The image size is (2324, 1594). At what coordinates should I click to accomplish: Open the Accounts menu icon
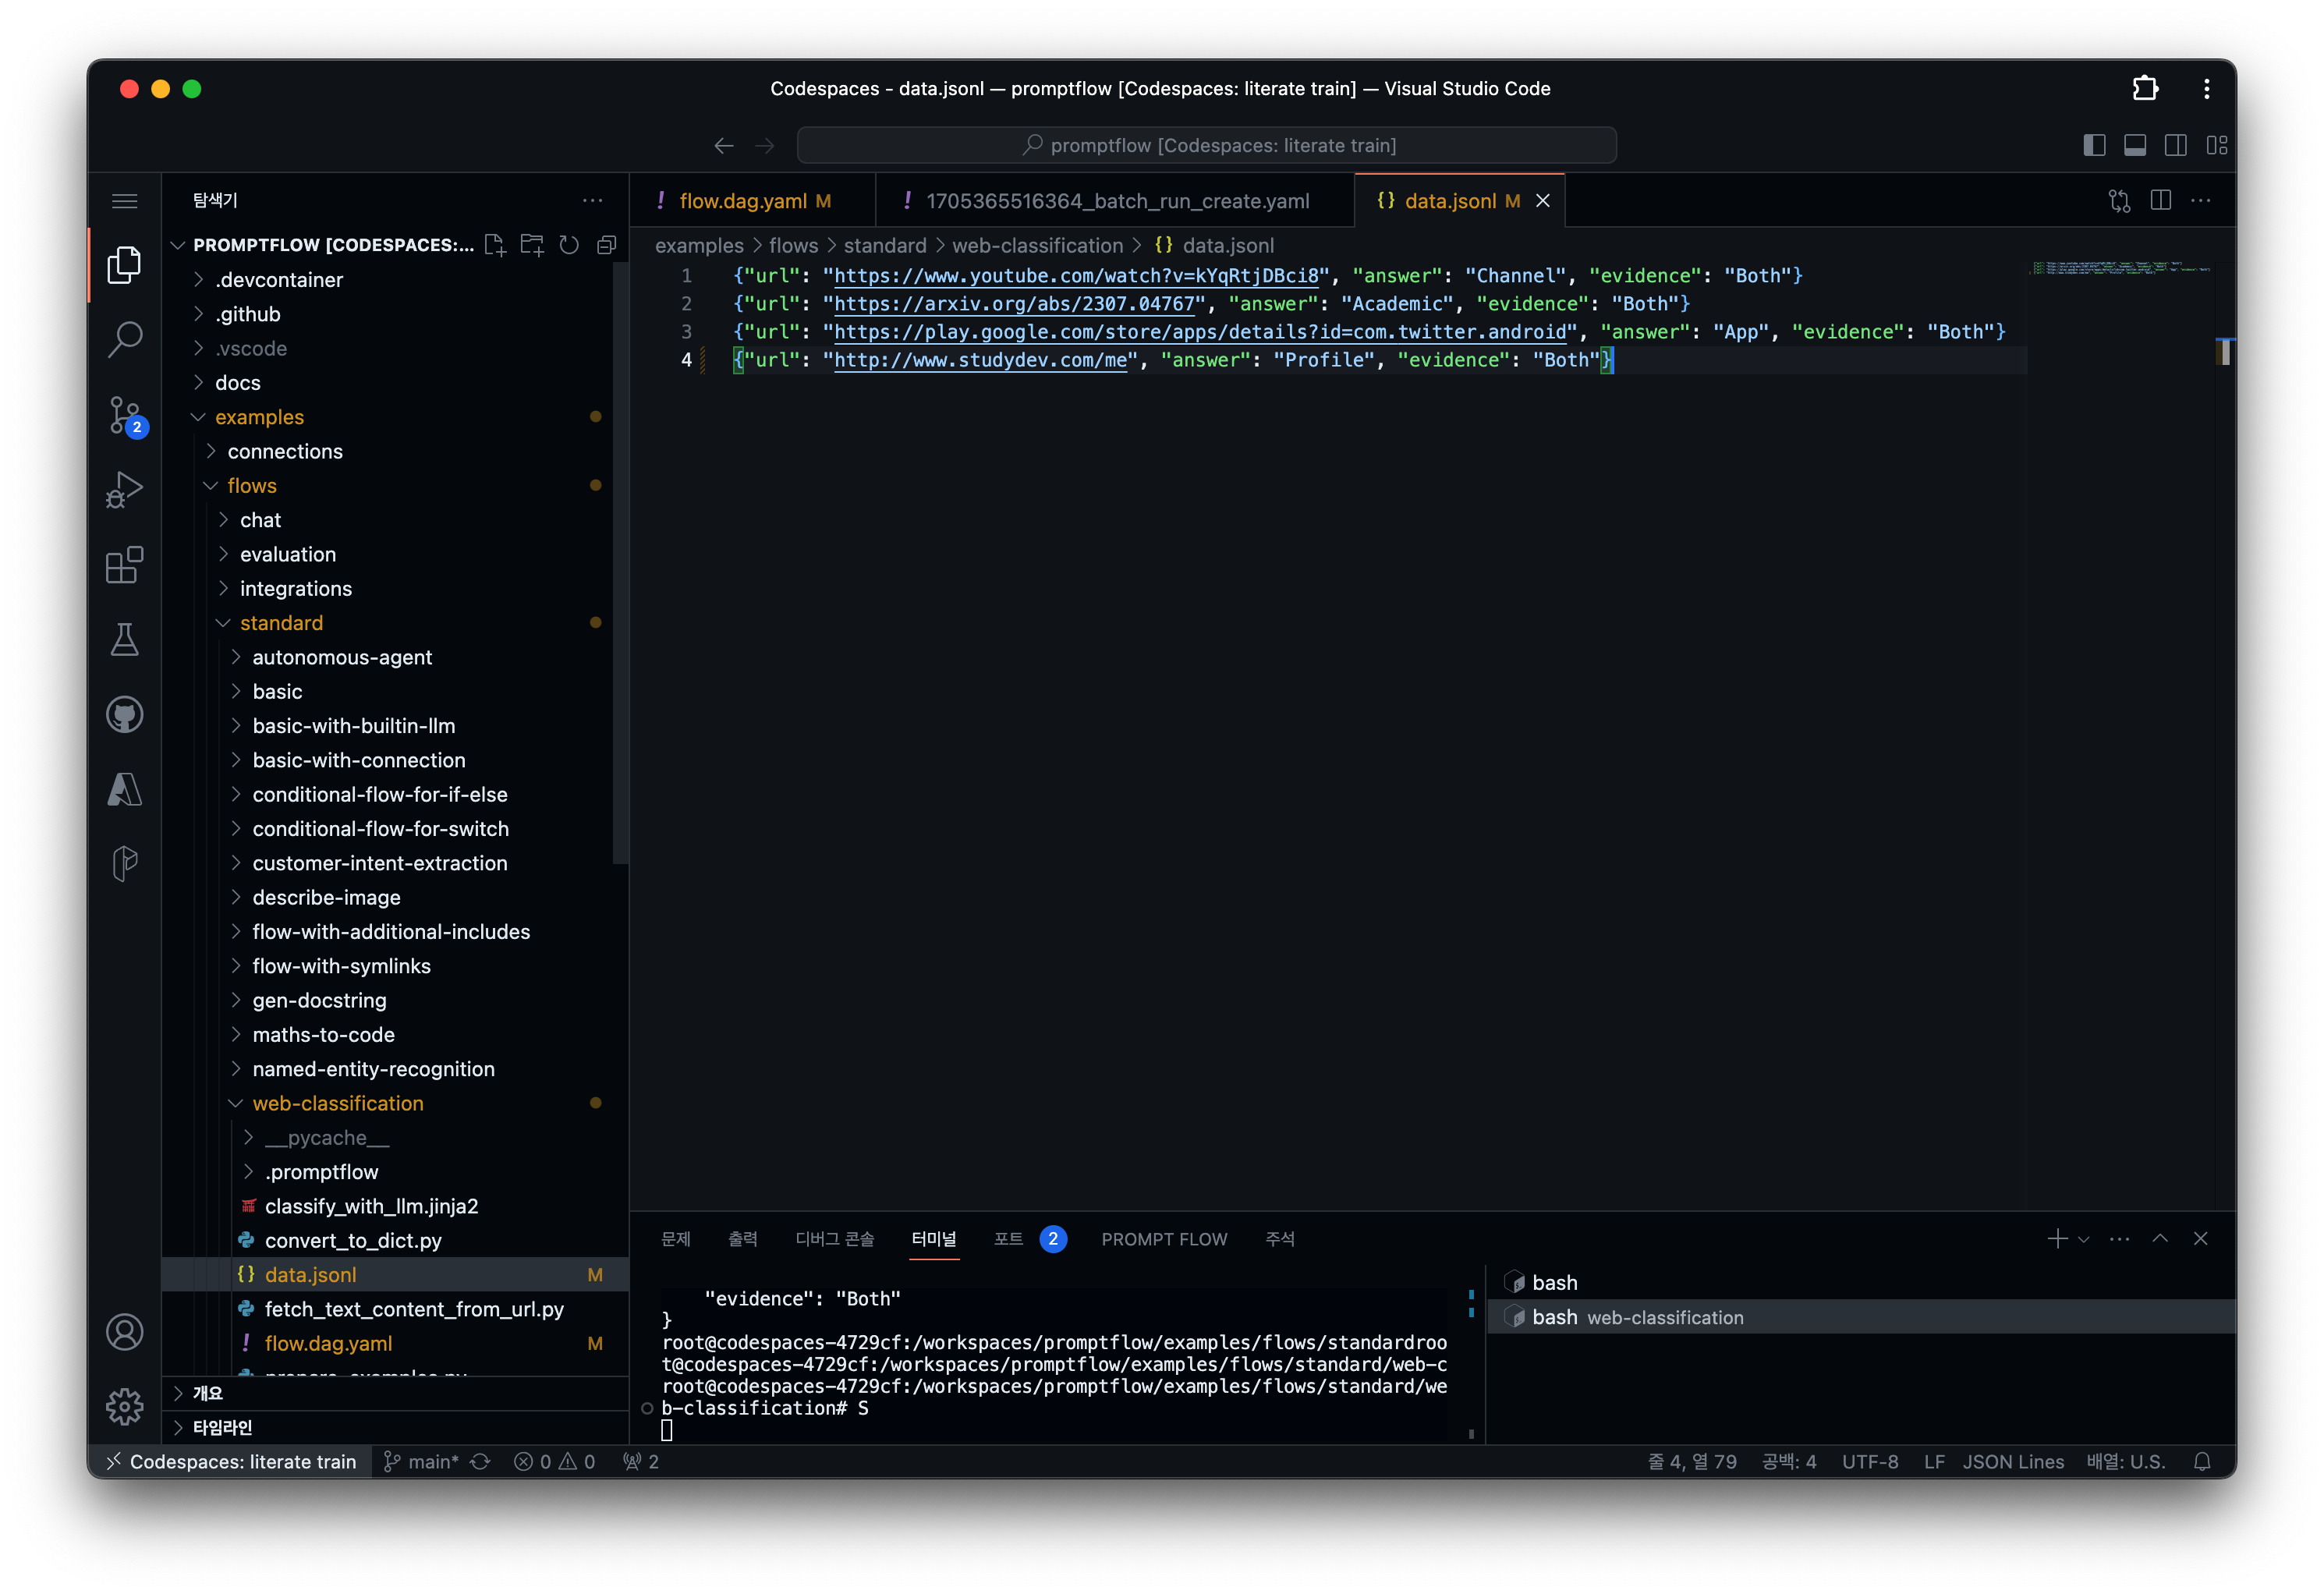(x=124, y=1332)
